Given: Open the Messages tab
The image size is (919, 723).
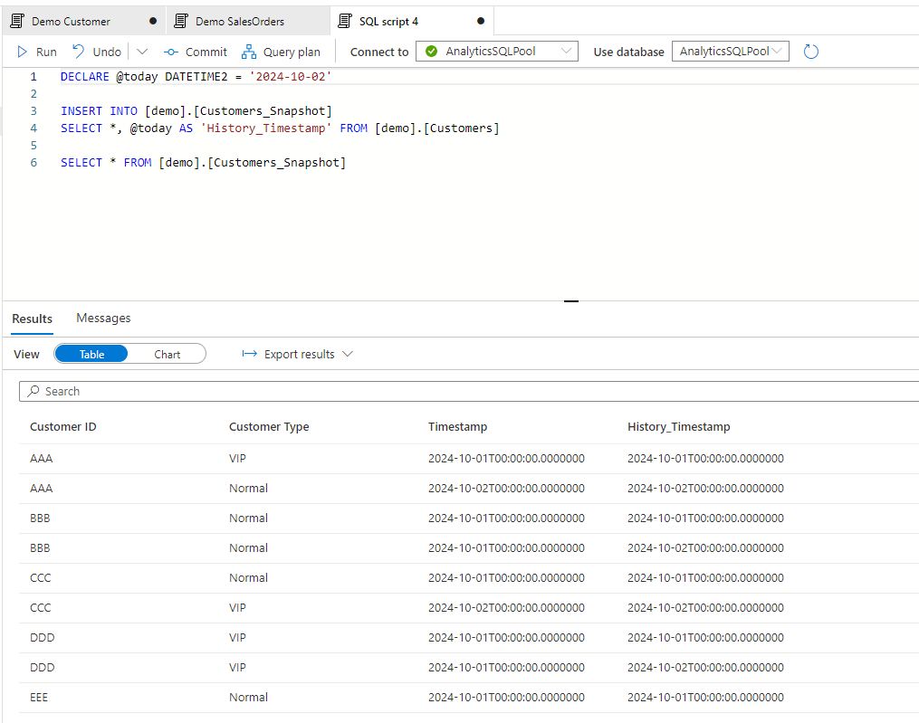Looking at the screenshot, I should (103, 318).
